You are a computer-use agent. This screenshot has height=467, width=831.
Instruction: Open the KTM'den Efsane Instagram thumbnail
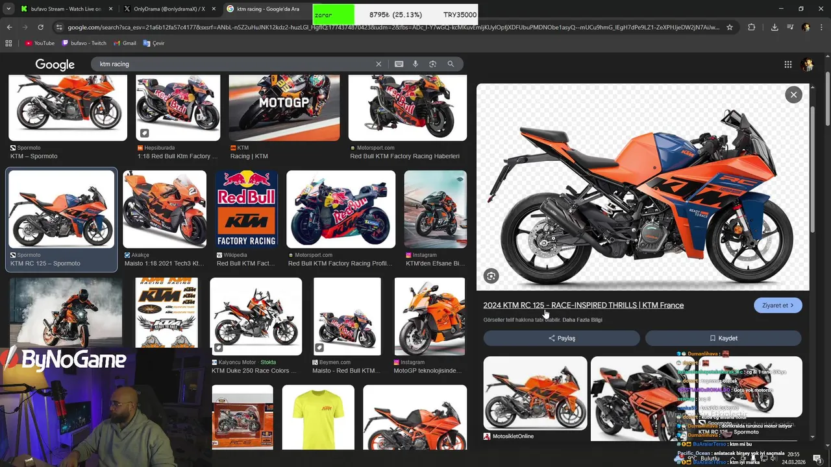point(435,209)
